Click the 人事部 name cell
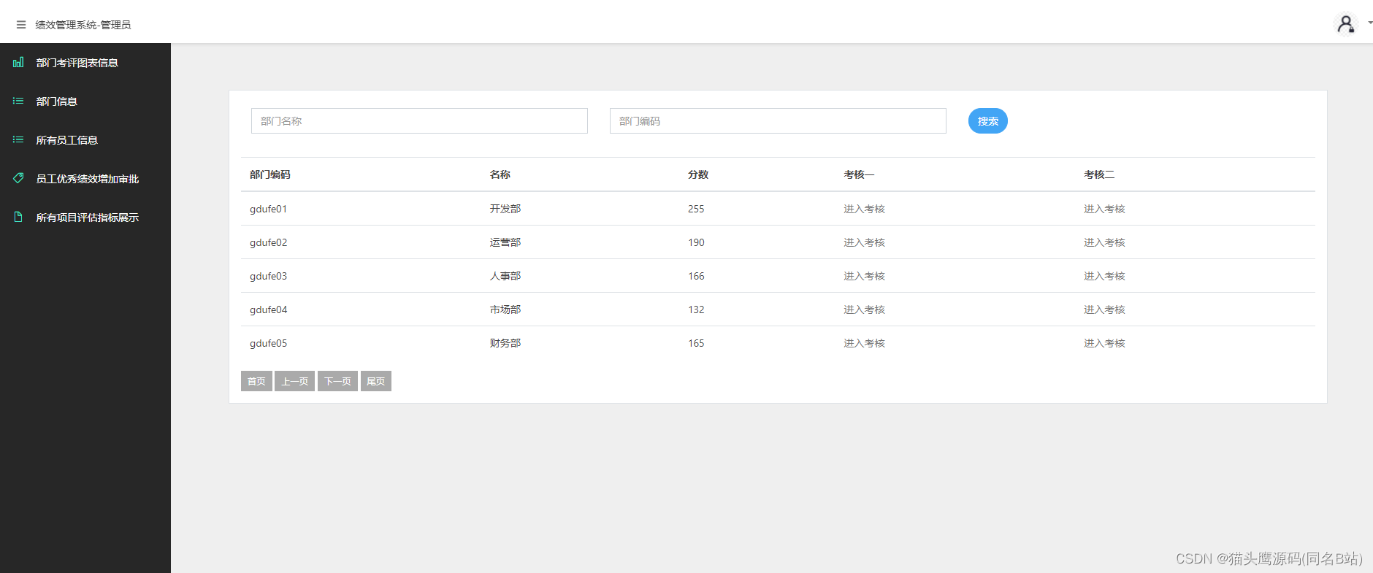 click(505, 276)
